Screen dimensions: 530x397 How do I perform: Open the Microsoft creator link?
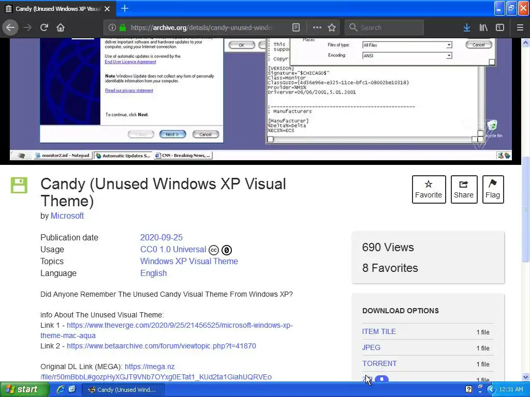click(67, 216)
